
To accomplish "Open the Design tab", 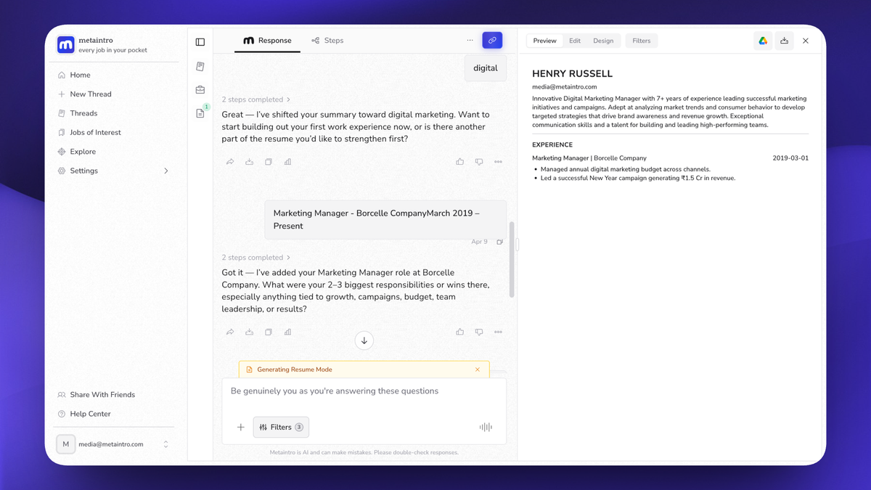I will [x=603, y=41].
